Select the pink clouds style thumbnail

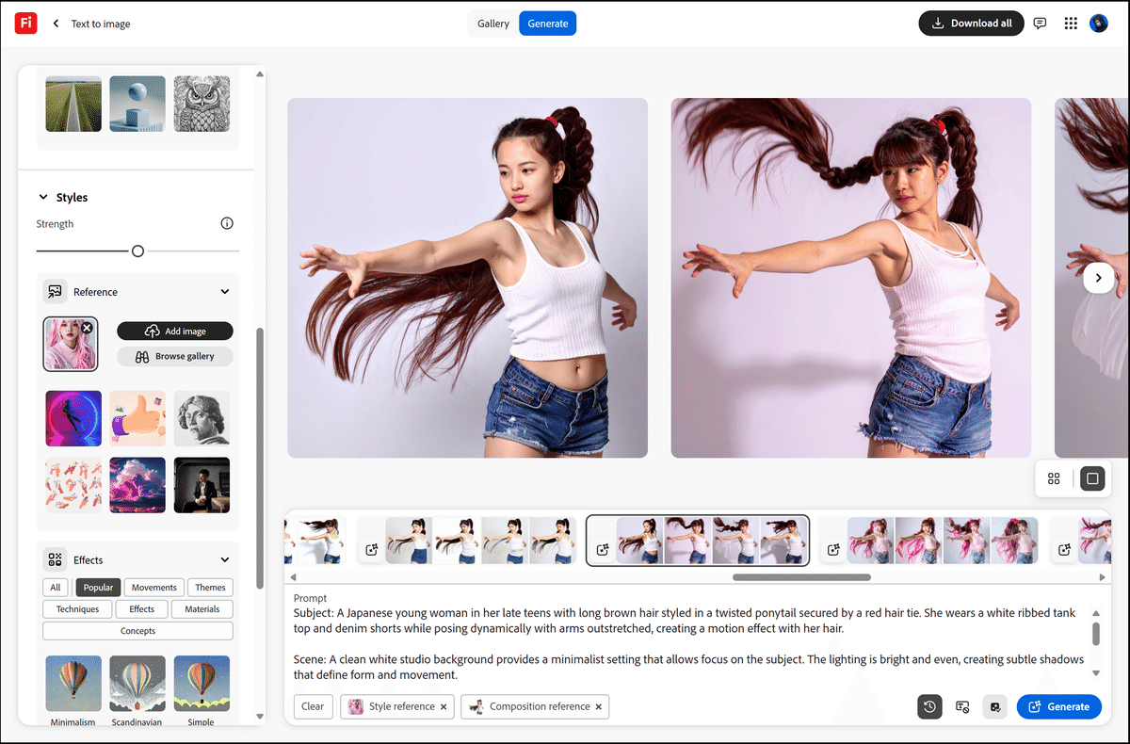[137, 485]
